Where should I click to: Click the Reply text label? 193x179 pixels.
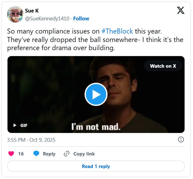click(x=49, y=154)
